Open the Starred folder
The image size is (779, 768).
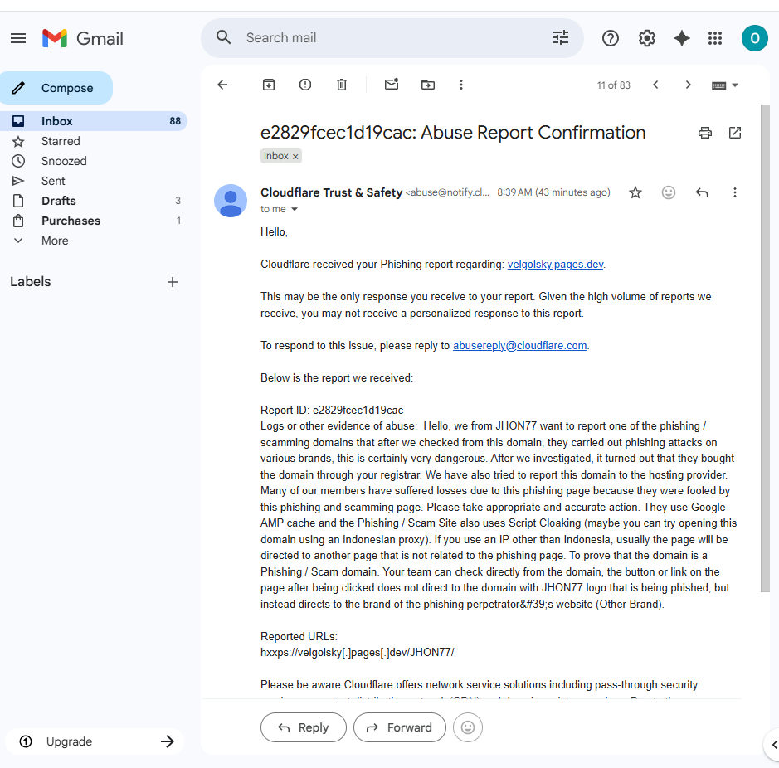pyautogui.click(x=94, y=141)
